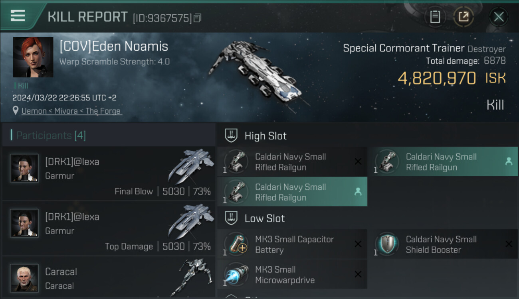519x299 pixels.
Task: Click the Low Slot section icon
Action: (x=232, y=218)
